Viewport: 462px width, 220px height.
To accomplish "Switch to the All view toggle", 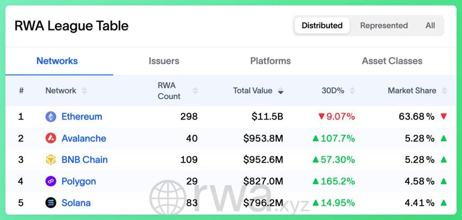I will [x=430, y=25].
